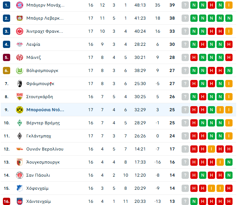Viewport: 238px width, 205px height.
Task: Click the red rank 16 position badge
Action: tap(7, 201)
